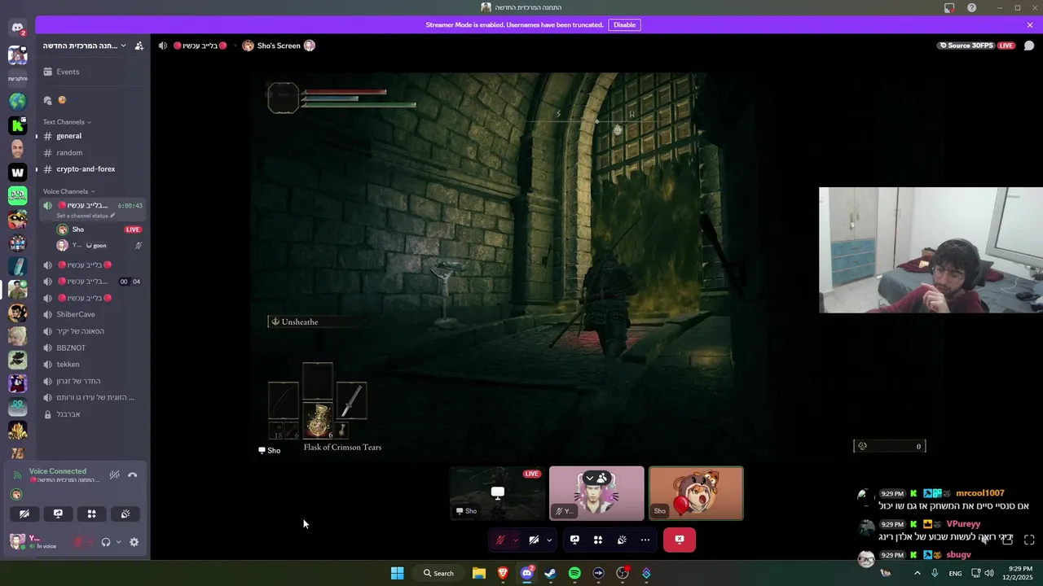Dismiss the streamer mode banner

(1029, 24)
